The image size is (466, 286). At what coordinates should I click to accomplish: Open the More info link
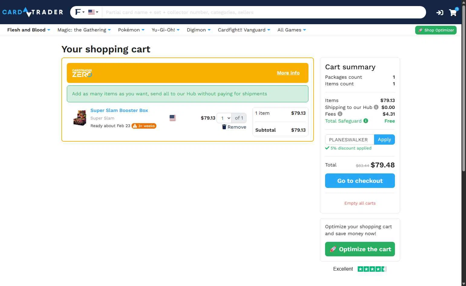click(x=288, y=73)
